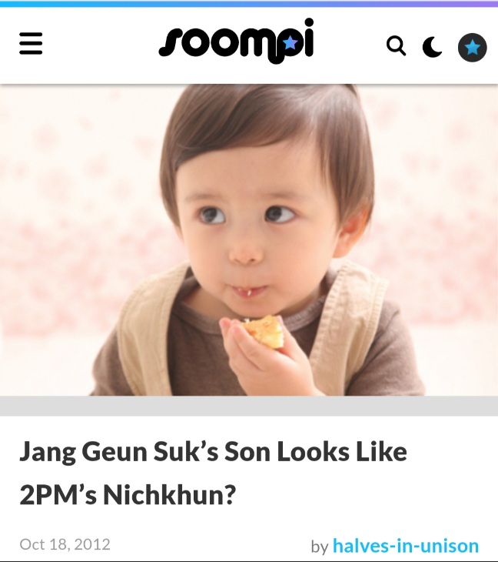
Task: Click the gradient progress bar at top
Action: click(249, 4)
